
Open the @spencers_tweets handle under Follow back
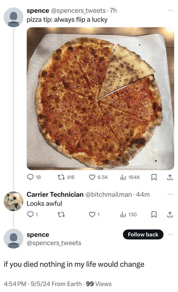(54, 243)
